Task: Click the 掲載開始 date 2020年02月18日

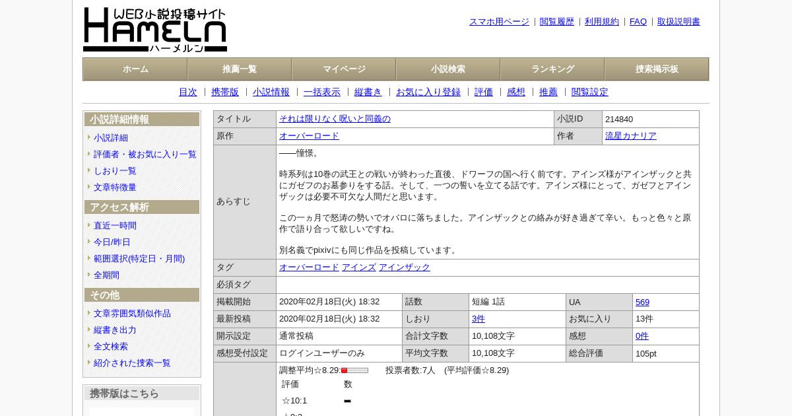Action: (329, 302)
